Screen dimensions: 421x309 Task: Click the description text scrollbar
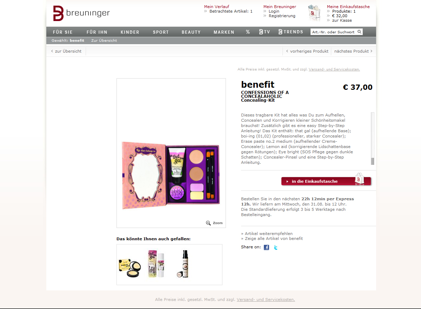(x=373, y=139)
